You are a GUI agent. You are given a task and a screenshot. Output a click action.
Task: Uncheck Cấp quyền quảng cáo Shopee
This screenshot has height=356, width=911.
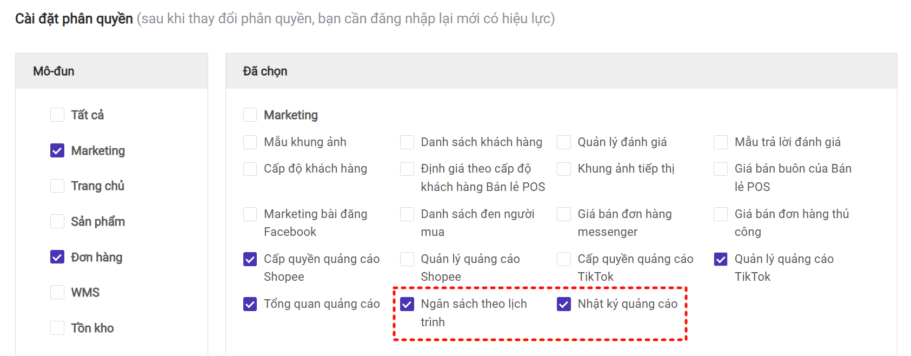point(250,259)
